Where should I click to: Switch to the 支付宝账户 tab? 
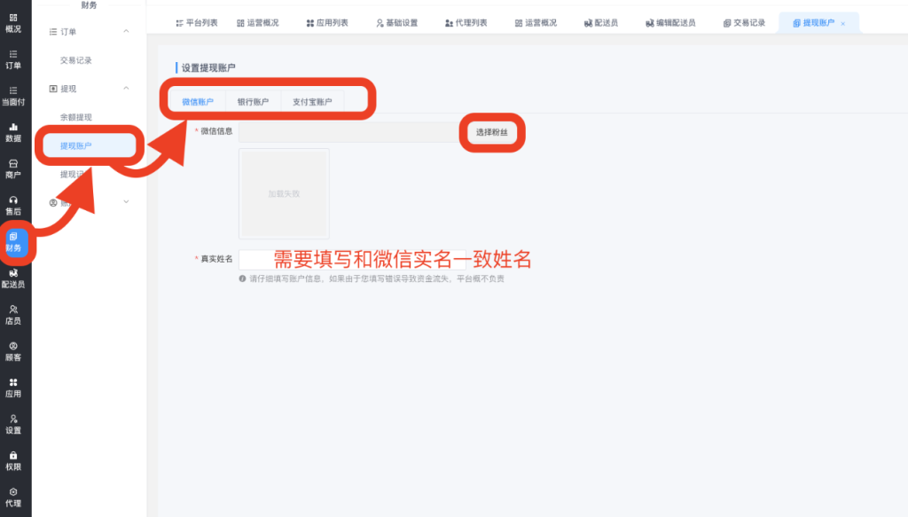312,102
